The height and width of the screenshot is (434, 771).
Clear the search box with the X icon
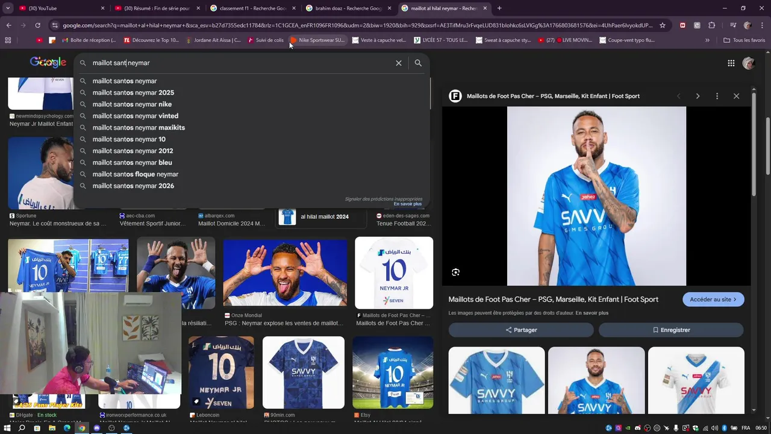[x=398, y=63]
